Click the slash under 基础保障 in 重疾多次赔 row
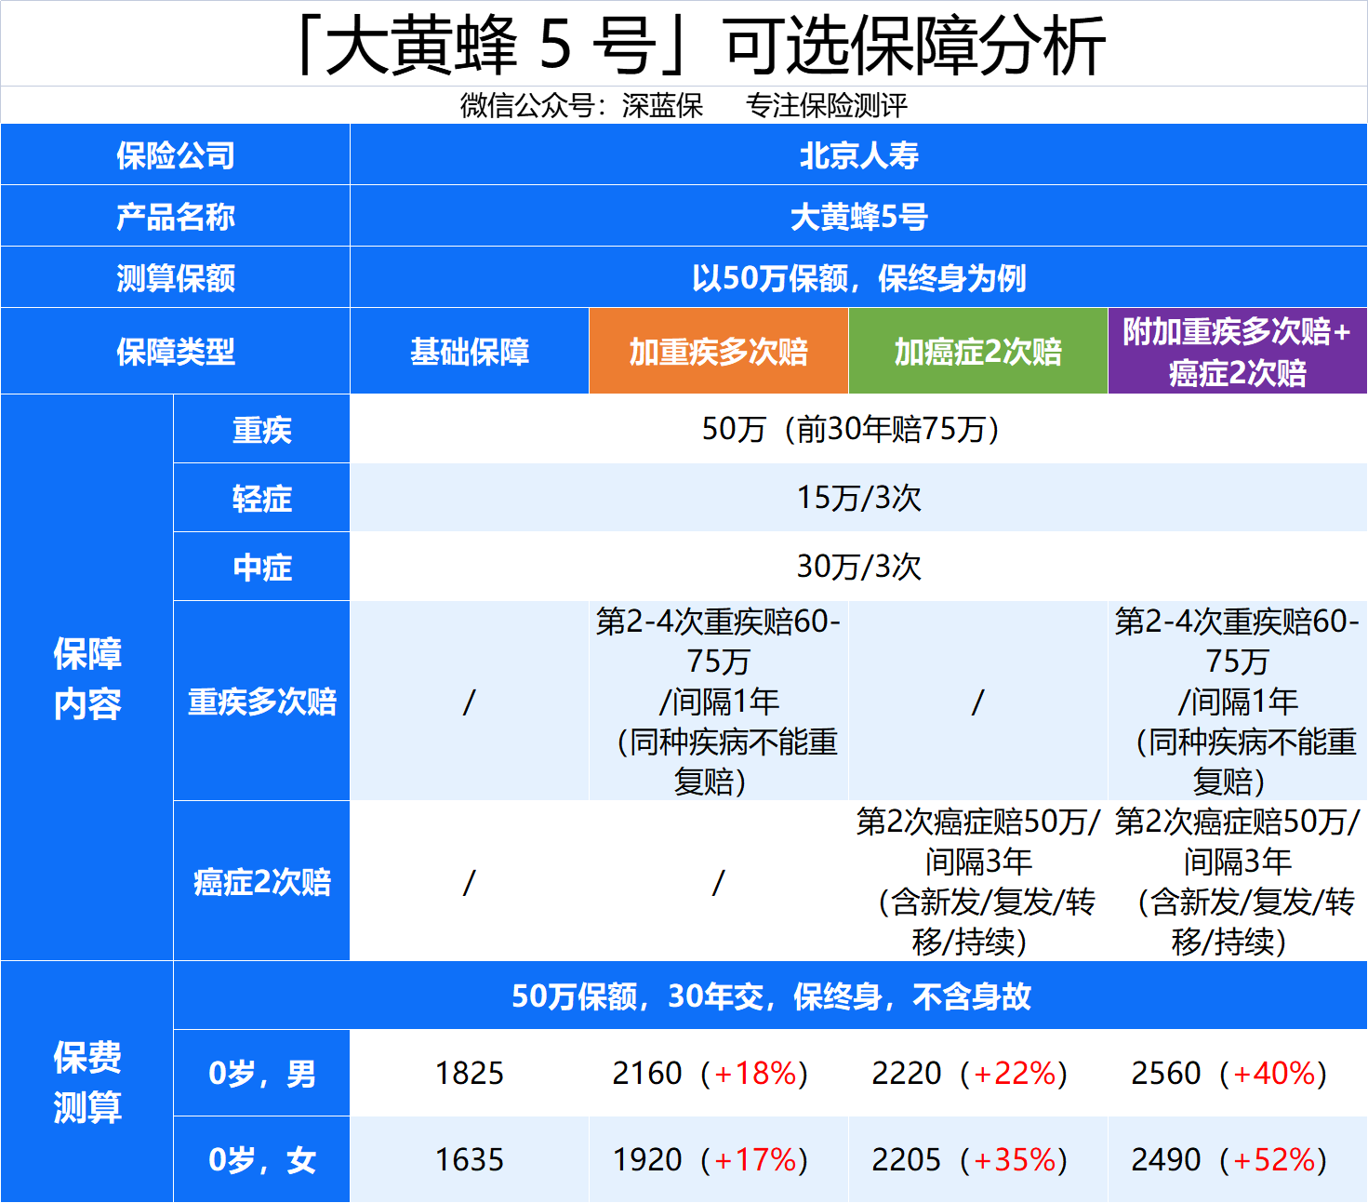The height and width of the screenshot is (1203, 1368). click(x=470, y=701)
